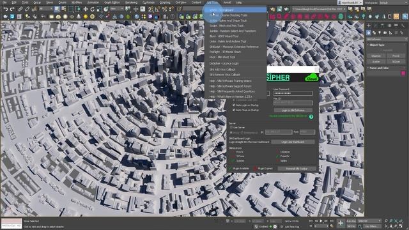Click the Undo arrow in the main toolbar
Image resolution: width=409 pixels, height=230 pixels.
(x=5, y=9)
